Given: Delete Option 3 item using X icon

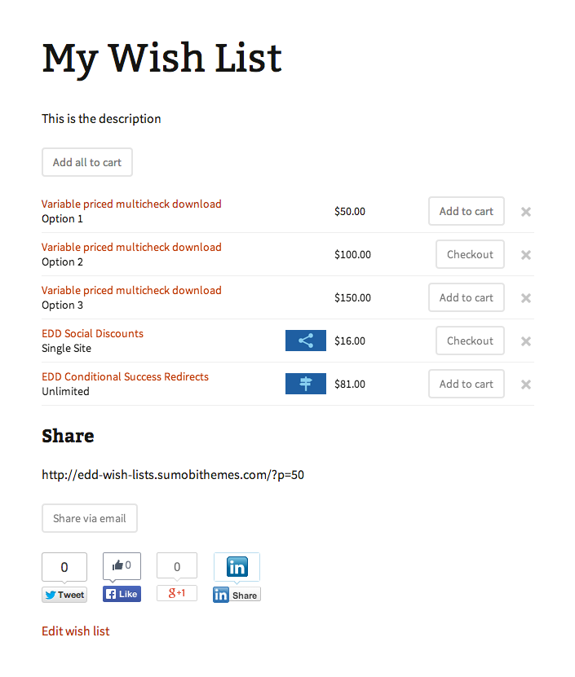Looking at the screenshot, I should [x=526, y=298].
